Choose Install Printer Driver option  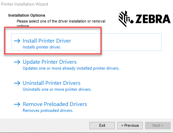(86, 42)
